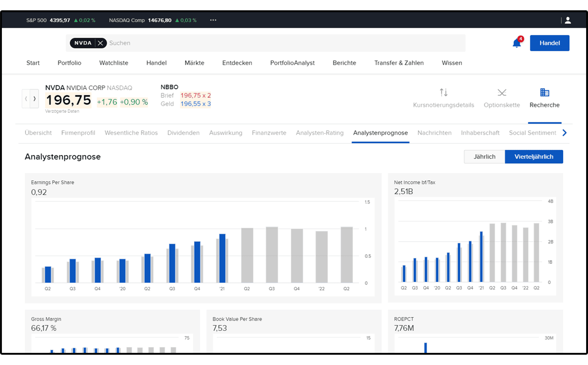Select the Dividenden tab
The width and height of the screenshot is (588, 365).
point(183,133)
